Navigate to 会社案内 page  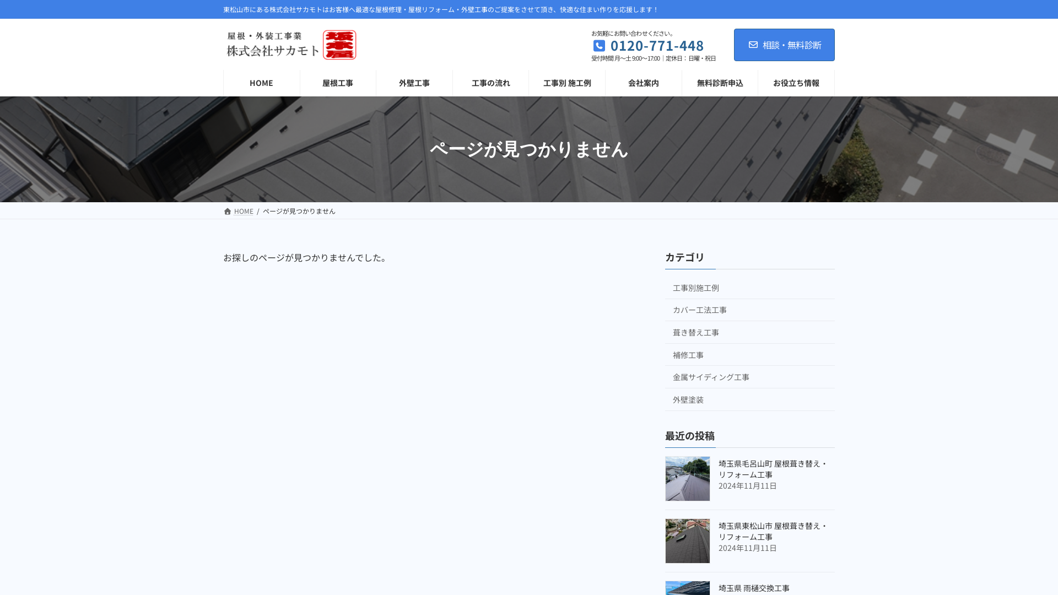click(x=643, y=83)
